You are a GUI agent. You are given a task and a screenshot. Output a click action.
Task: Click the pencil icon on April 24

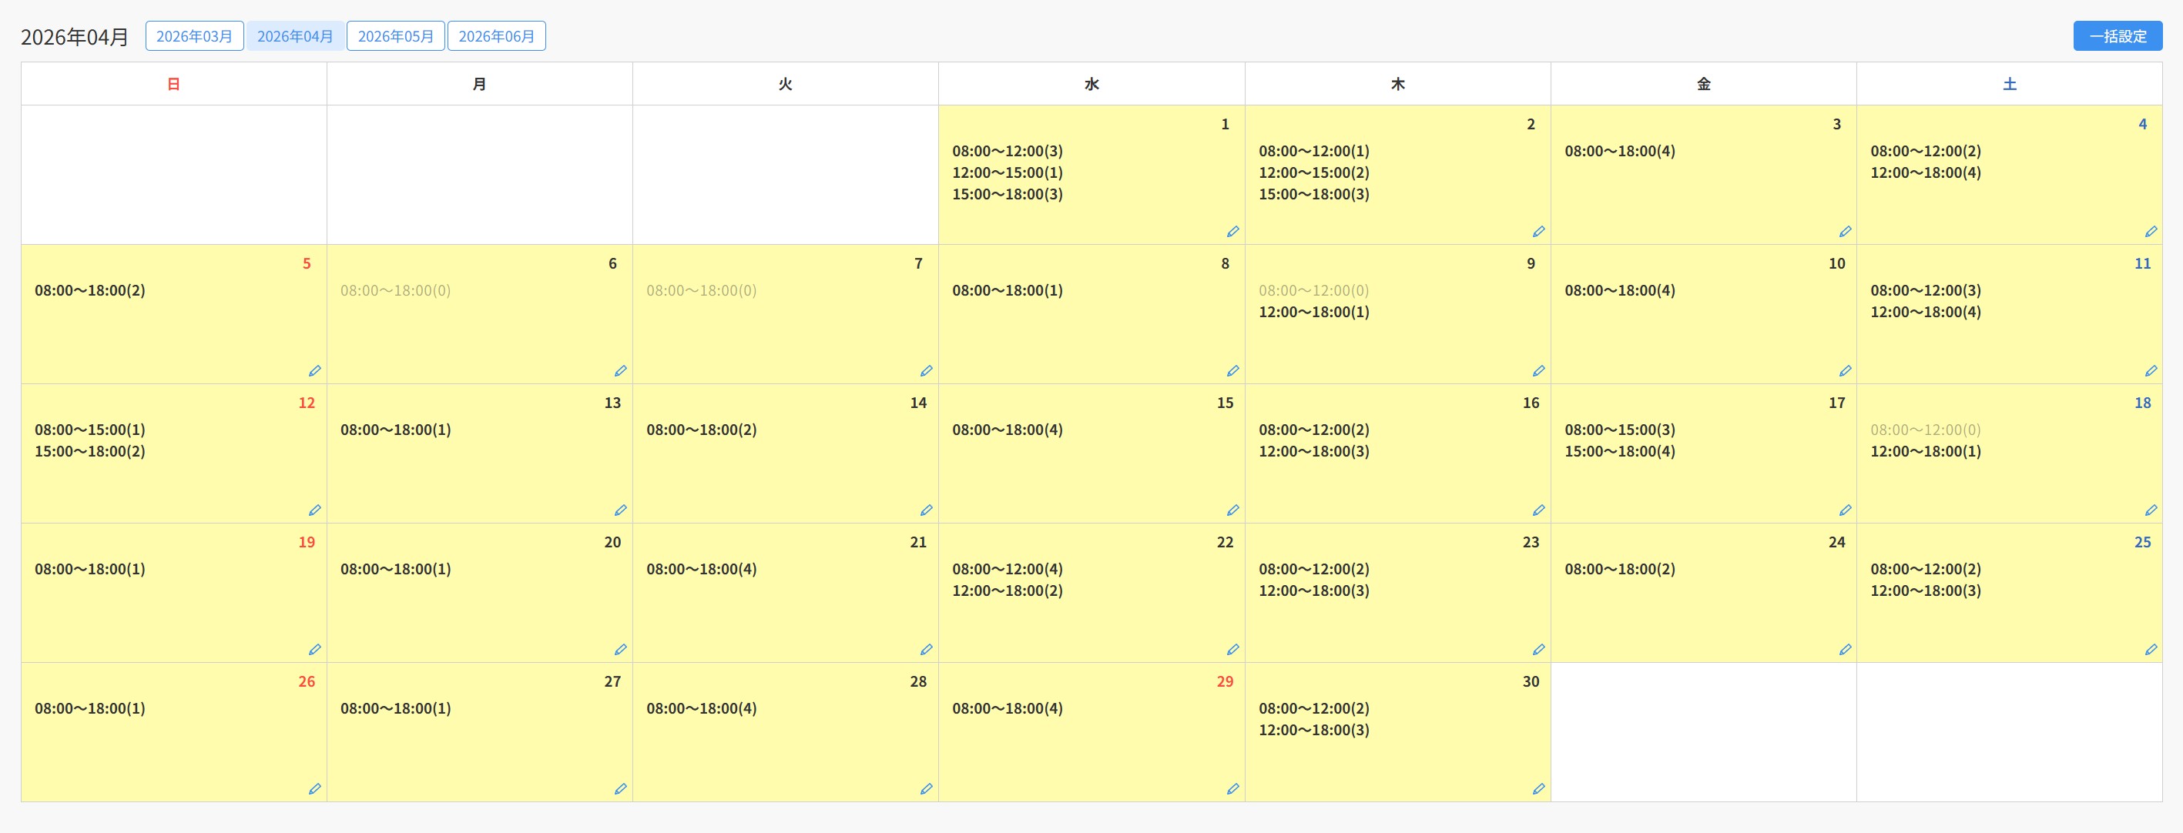[x=1844, y=649]
